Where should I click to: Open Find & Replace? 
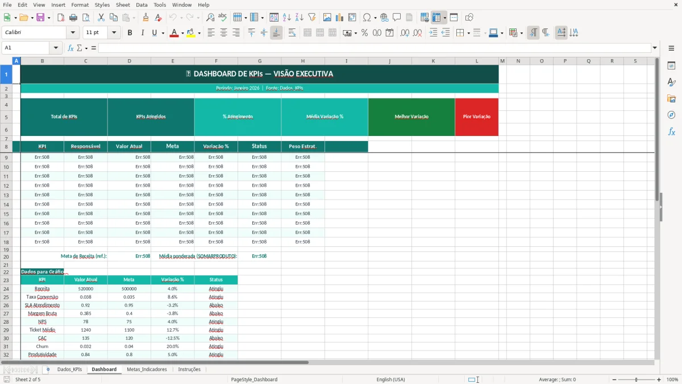pos(210,18)
